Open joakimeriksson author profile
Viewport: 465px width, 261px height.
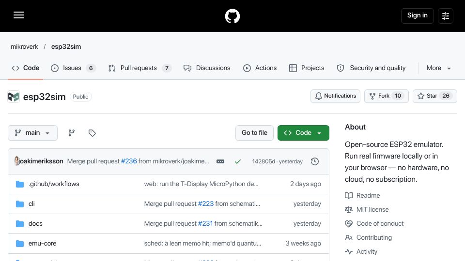(41, 161)
